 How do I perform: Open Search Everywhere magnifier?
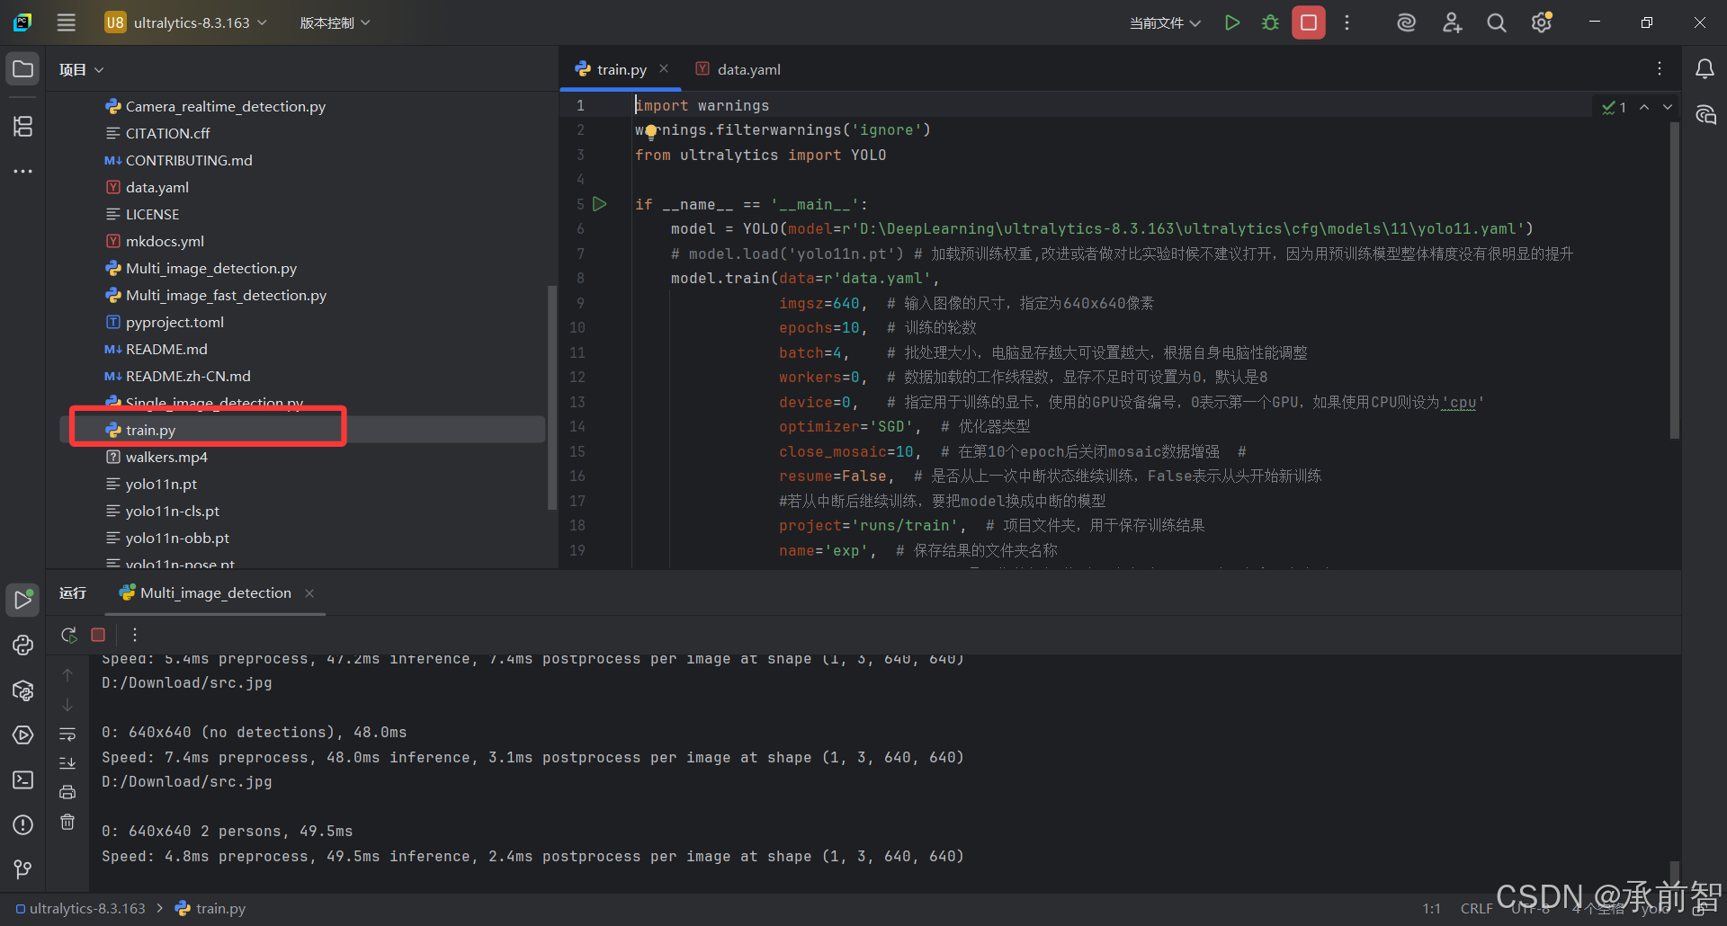(1497, 22)
